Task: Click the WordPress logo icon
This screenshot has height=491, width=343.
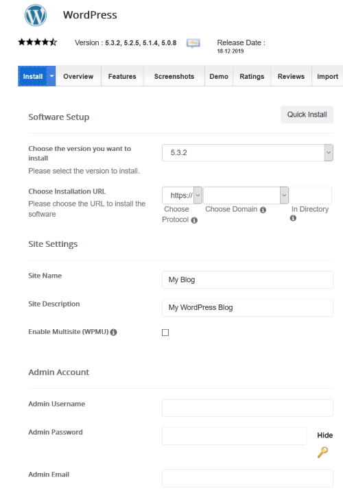Action: 36,15
